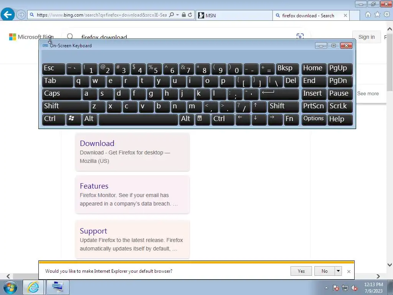
Task: Open the Download Firefox result link
Action: click(97, 143)
